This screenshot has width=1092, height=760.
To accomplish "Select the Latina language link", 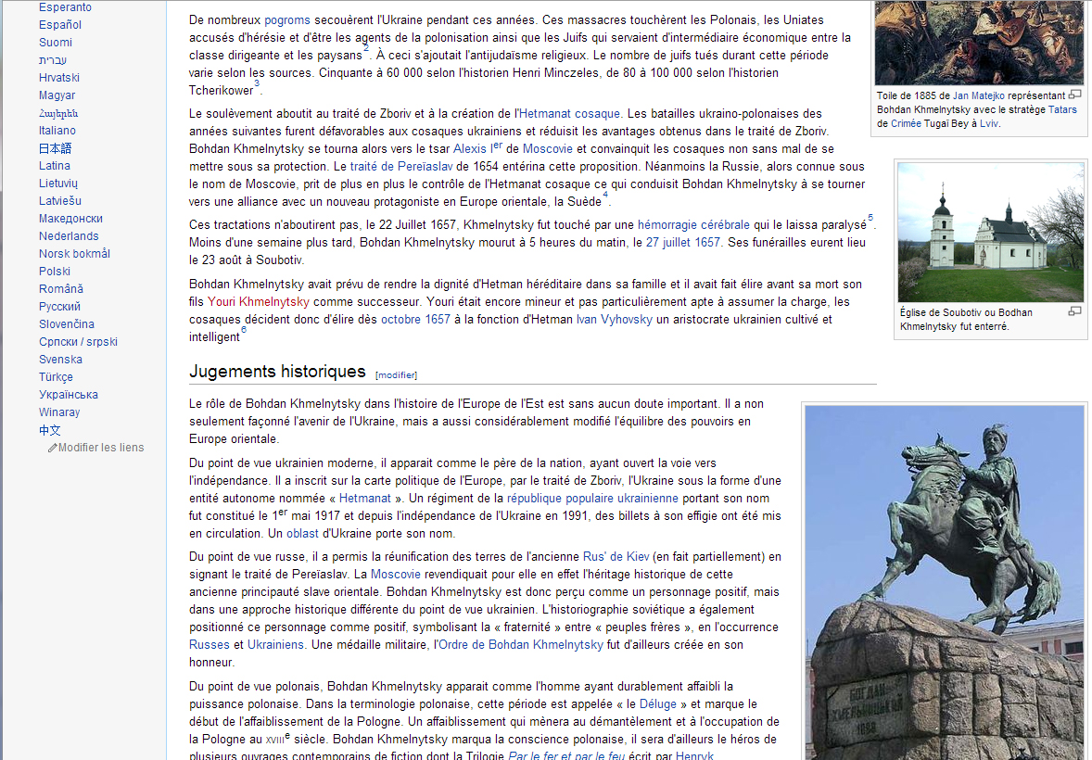I will click(55, 166).
